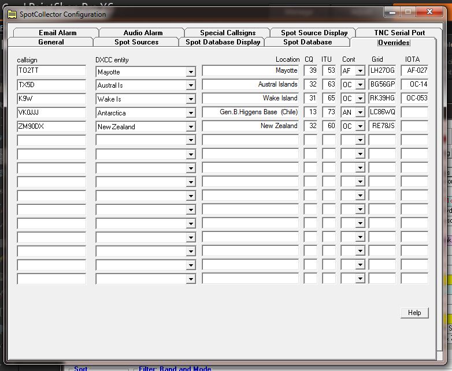Click the VK0JJJ callsign field

point(51,113)
